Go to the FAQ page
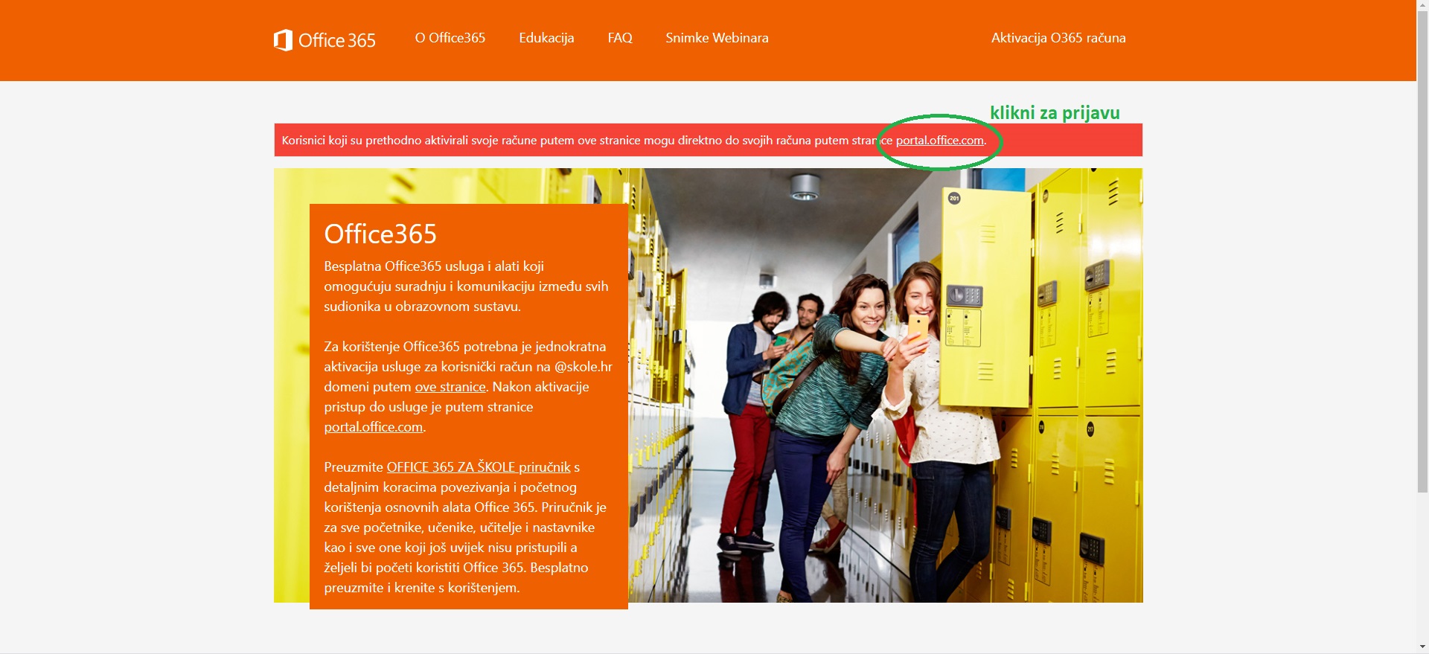 [620, 38]
